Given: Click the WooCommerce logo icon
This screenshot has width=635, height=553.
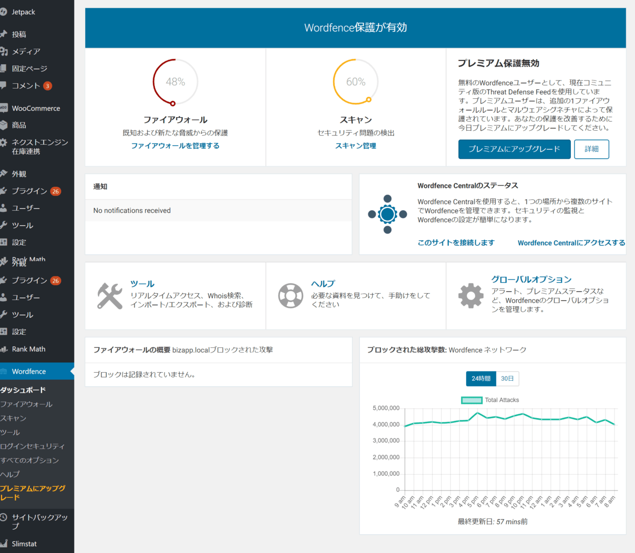Looking at the screenshot, I should (x=4, y=108).
